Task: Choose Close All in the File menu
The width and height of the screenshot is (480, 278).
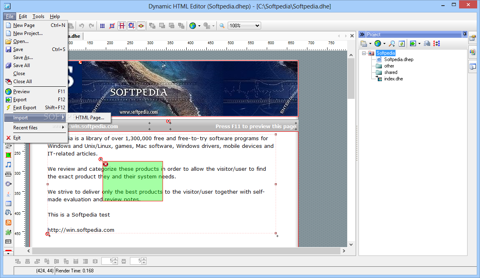Action: tap(35, 82)
